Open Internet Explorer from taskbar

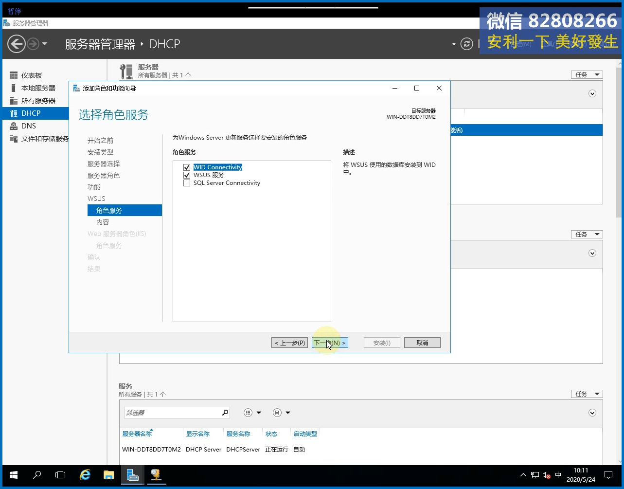(x=85, y=475)
